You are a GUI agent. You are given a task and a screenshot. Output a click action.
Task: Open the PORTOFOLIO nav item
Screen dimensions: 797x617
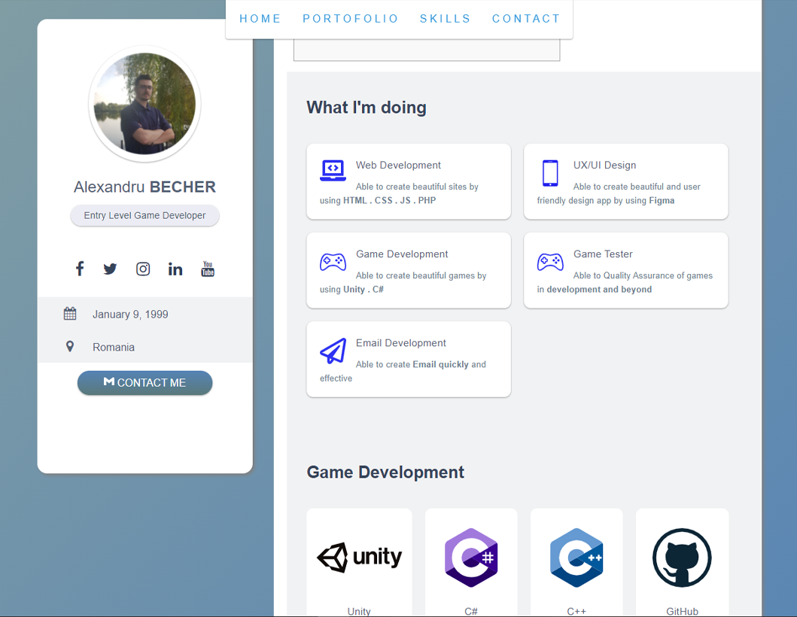click(351, 19)
